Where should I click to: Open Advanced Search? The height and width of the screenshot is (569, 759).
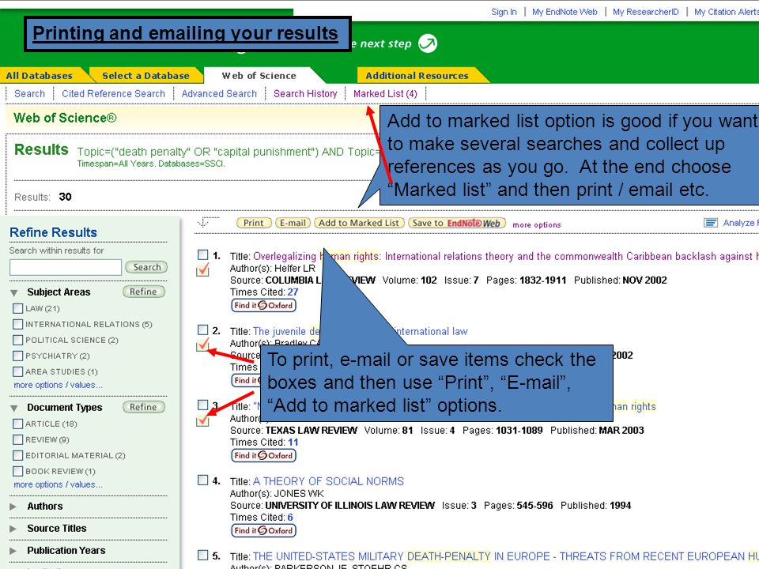coord(219,93)
